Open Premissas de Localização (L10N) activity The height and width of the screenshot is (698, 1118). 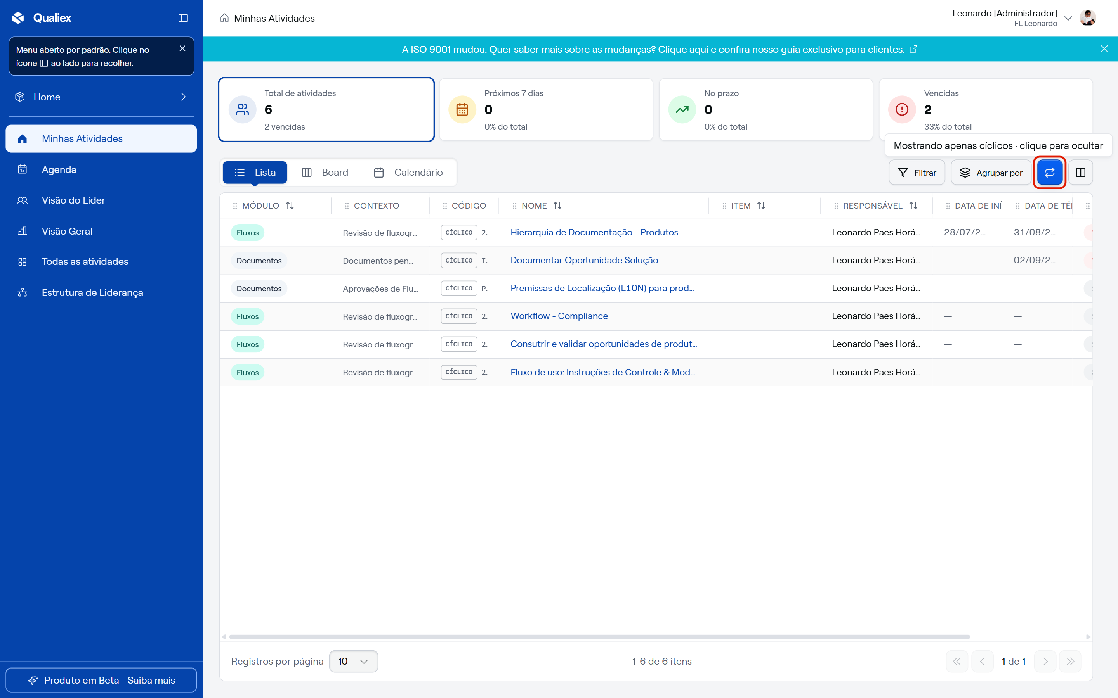click(602, 288)
